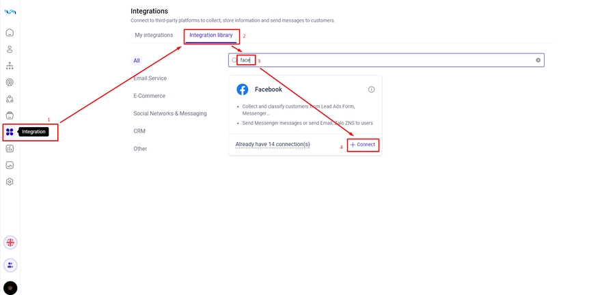This screenshot has height=295, width=615.
Task: Clear the search field text
Action: [x=538, y=60]
